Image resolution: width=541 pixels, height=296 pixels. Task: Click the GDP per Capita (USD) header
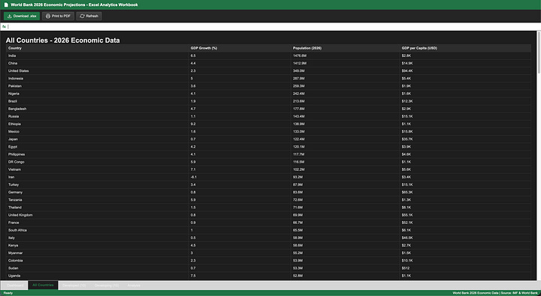click(465, 48)
